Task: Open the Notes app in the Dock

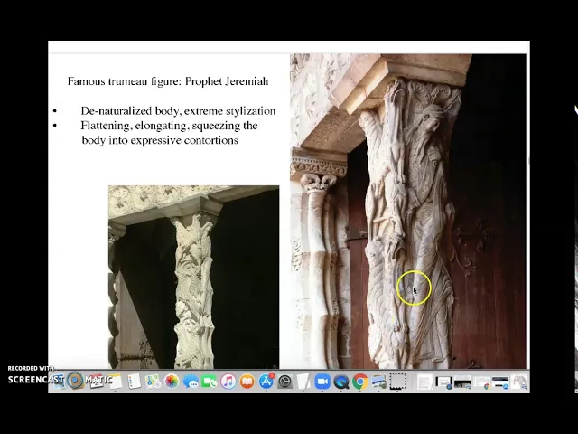Action: pos(115,382)
